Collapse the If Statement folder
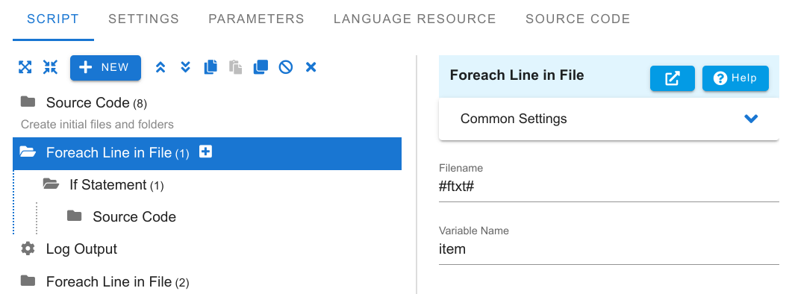792x294 pixels. point(51,184)
